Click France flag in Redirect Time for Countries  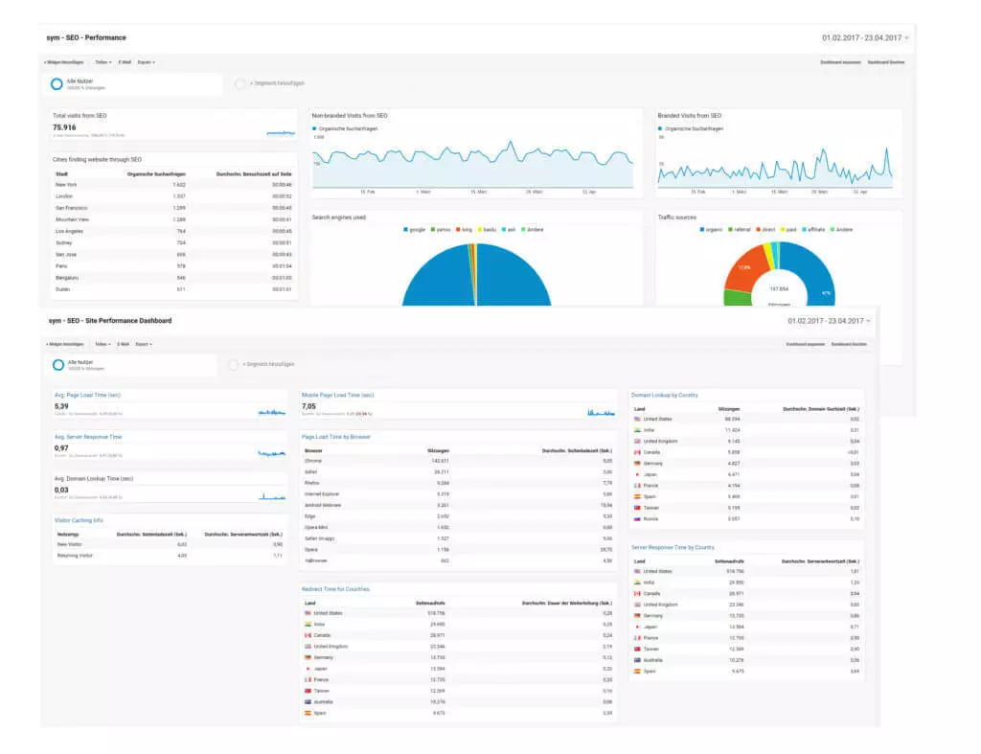[x=308, y=680]
